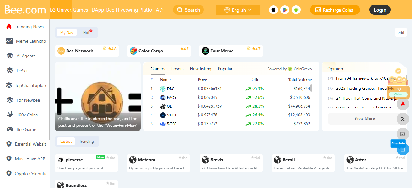Open the English language dropdown
Screen dimensions: 412x188
[238, 9]
